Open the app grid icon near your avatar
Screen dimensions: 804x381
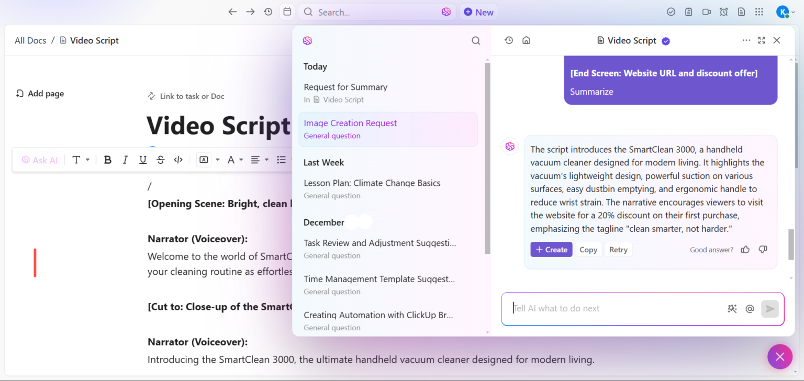[x=759, y=12]
